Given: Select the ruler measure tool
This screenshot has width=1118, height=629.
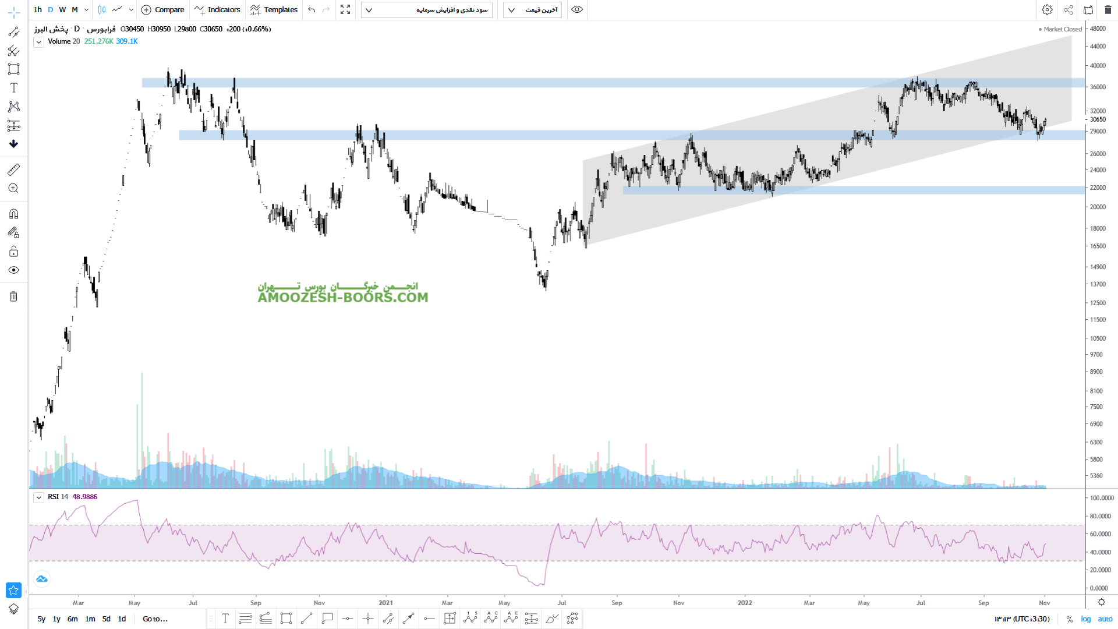Looking at the screenshot, I should [x=14, y=169].
